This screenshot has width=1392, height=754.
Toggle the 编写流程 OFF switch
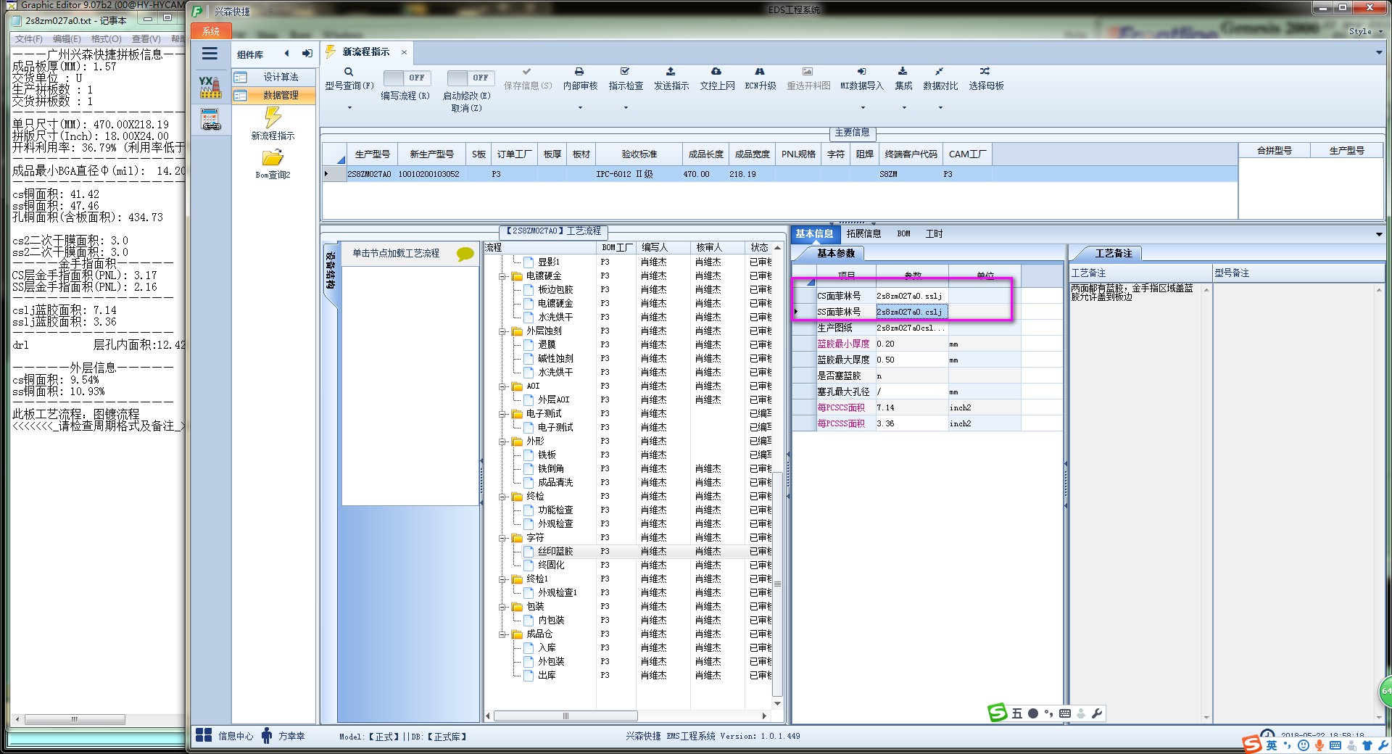406,78
